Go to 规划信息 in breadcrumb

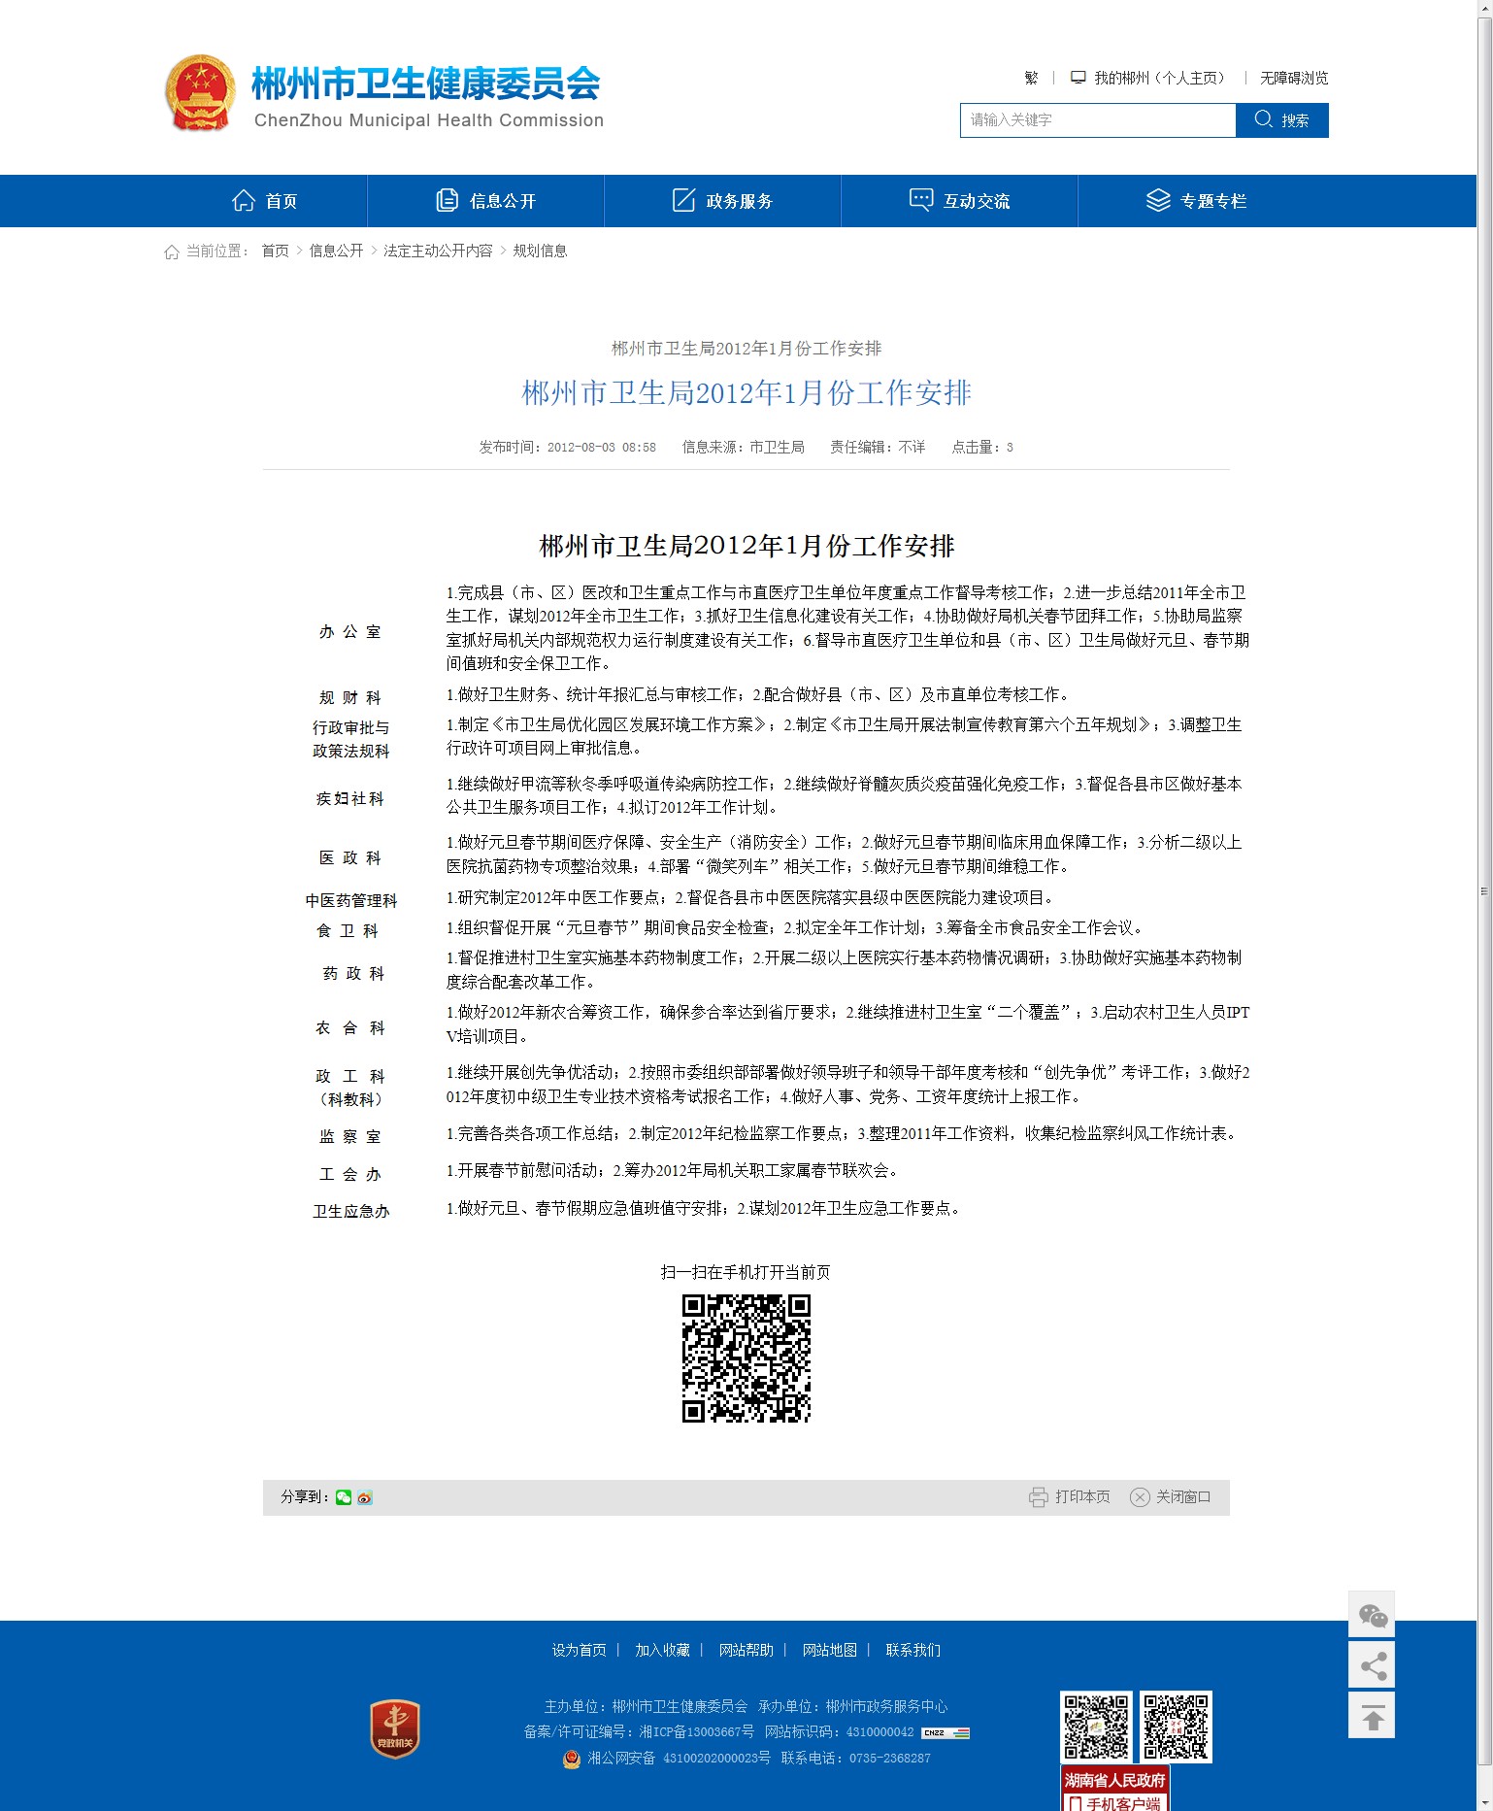(540, 251)
